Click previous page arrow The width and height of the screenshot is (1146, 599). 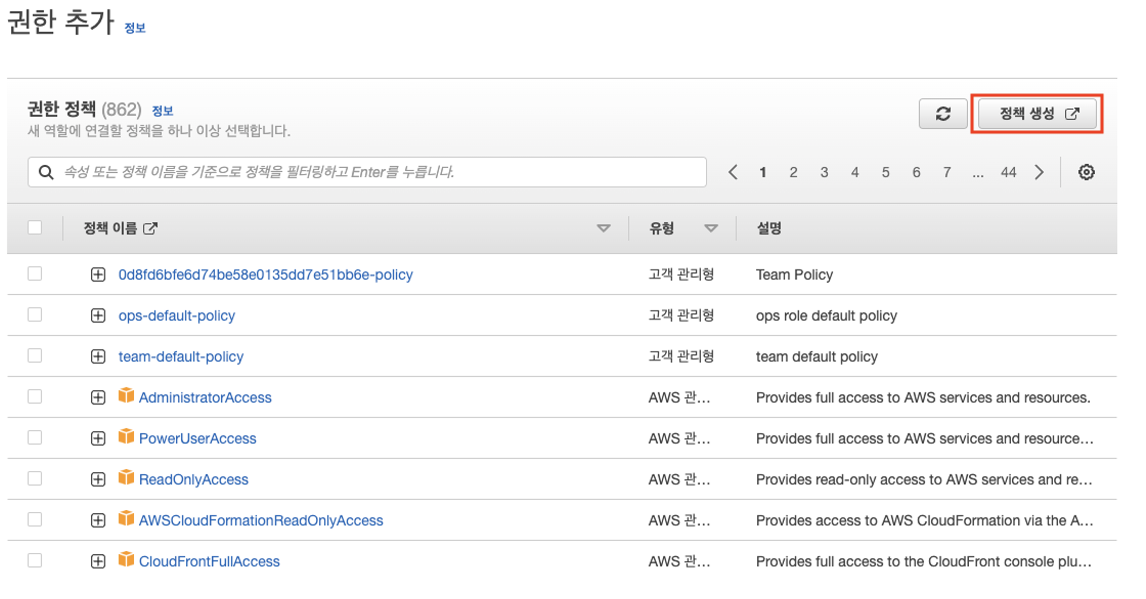pyautogui.click(x=733, y=172)
